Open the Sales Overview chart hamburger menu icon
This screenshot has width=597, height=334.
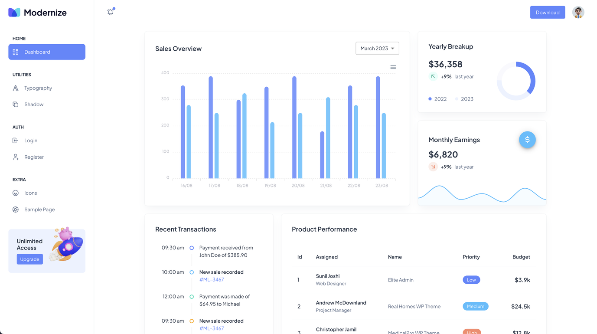click(393, 67)
